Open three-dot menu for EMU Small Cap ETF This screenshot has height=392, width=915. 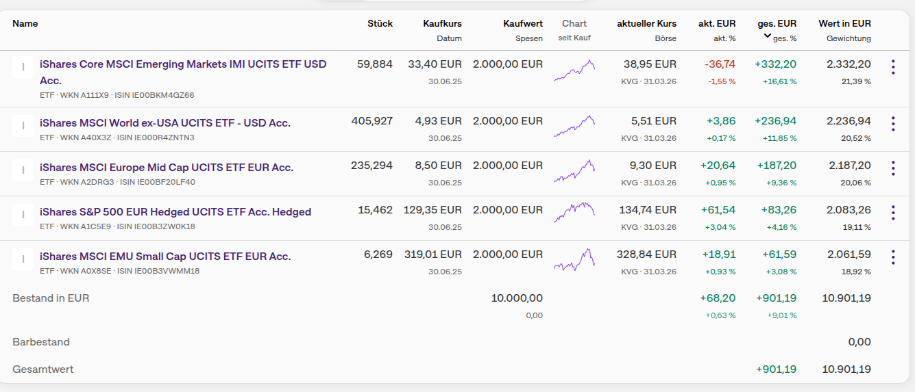[x=892, y=257]
